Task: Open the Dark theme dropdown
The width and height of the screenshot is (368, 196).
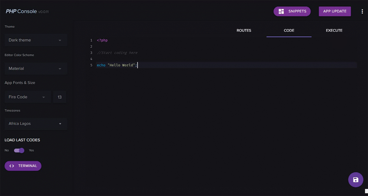Action: [36, 40]
